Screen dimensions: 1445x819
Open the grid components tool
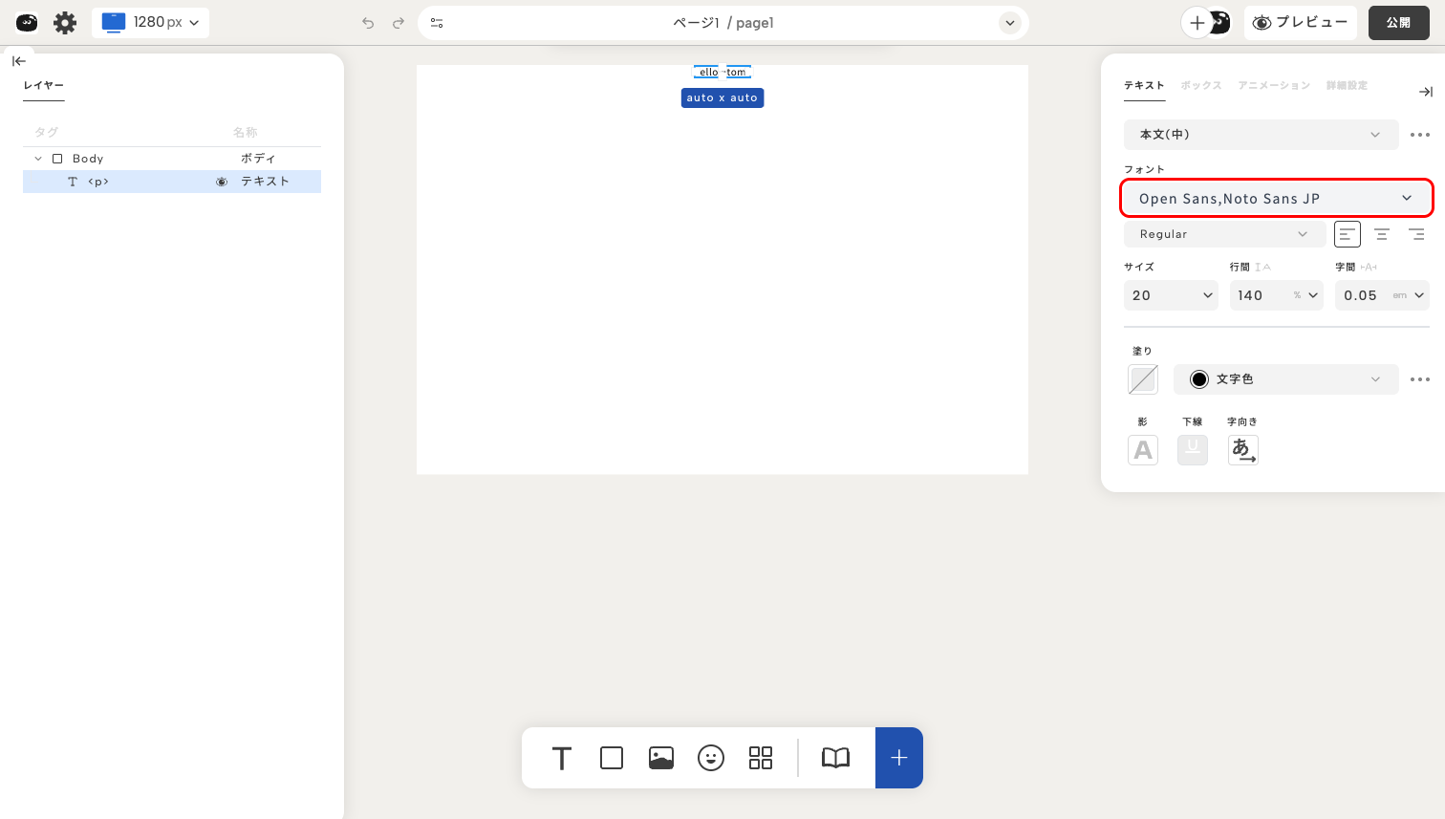click(761, 758)
